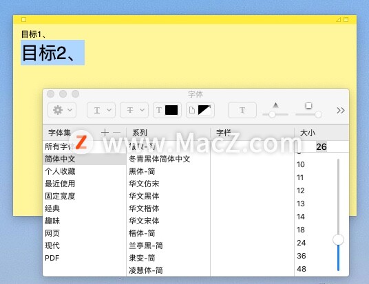Click the 字体集 column header
Screen dimensions: 369x284
point(59,133)
